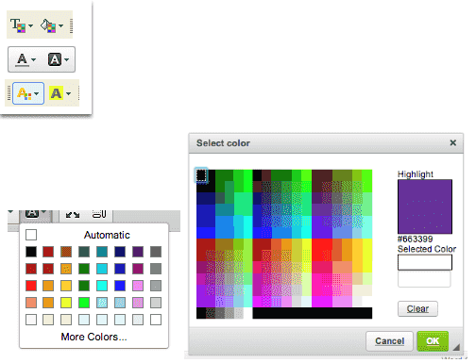Pick the navy swatch in the palette top row
This screenshot has width=476, height=363.
pyautogui.click(x=120, y=252)
